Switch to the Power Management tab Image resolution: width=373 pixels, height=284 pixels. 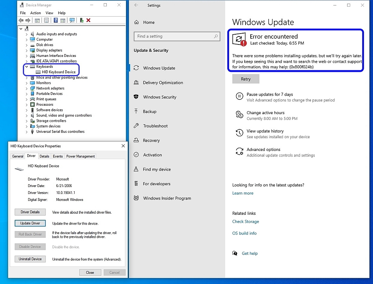tap(81, 156)
